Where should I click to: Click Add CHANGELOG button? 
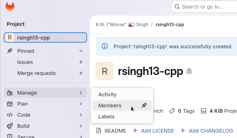point(207,131)
